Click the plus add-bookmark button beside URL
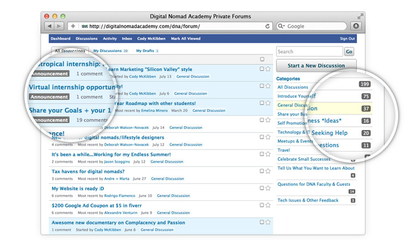 (x=73, y=26)
